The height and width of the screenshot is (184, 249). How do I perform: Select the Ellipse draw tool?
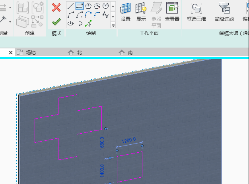coord(71,23)
